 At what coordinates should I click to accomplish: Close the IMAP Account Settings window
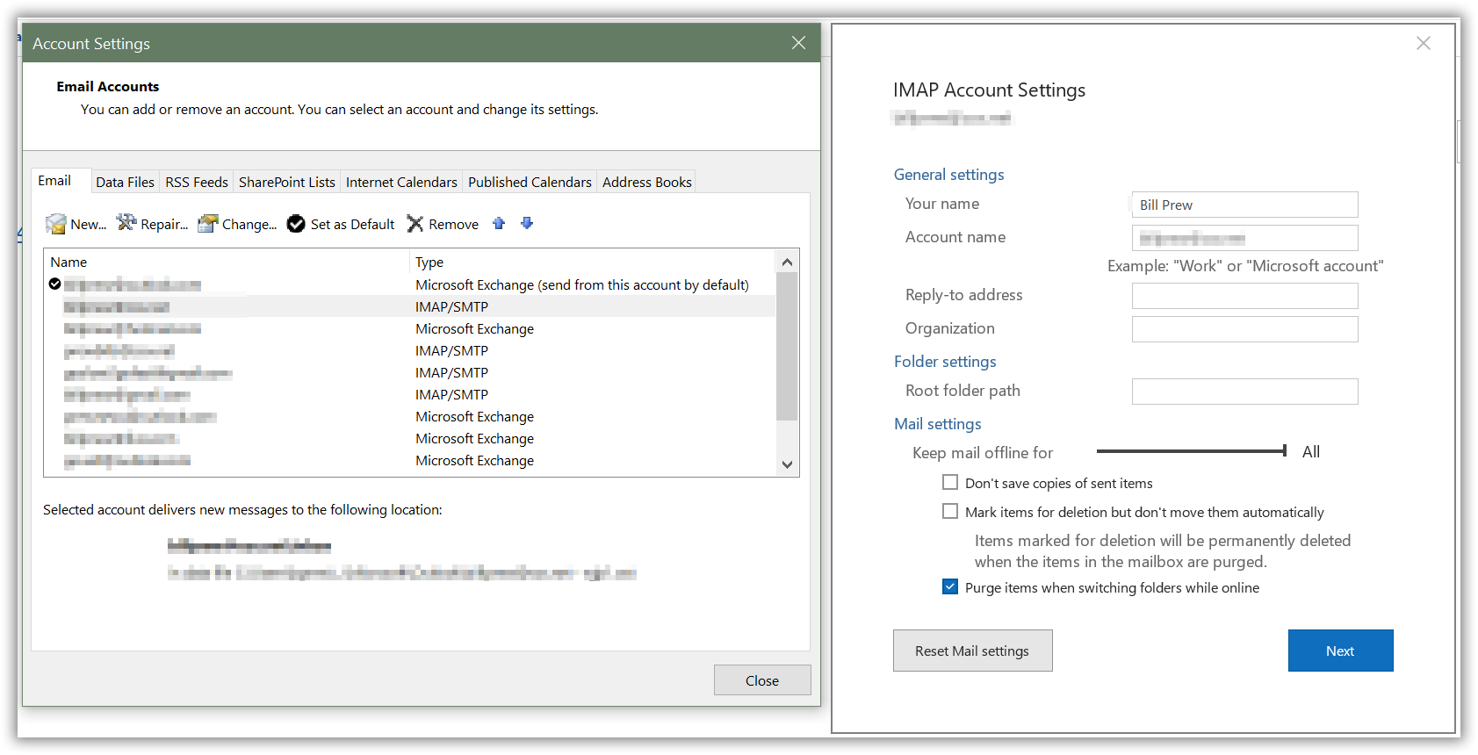1424,43
